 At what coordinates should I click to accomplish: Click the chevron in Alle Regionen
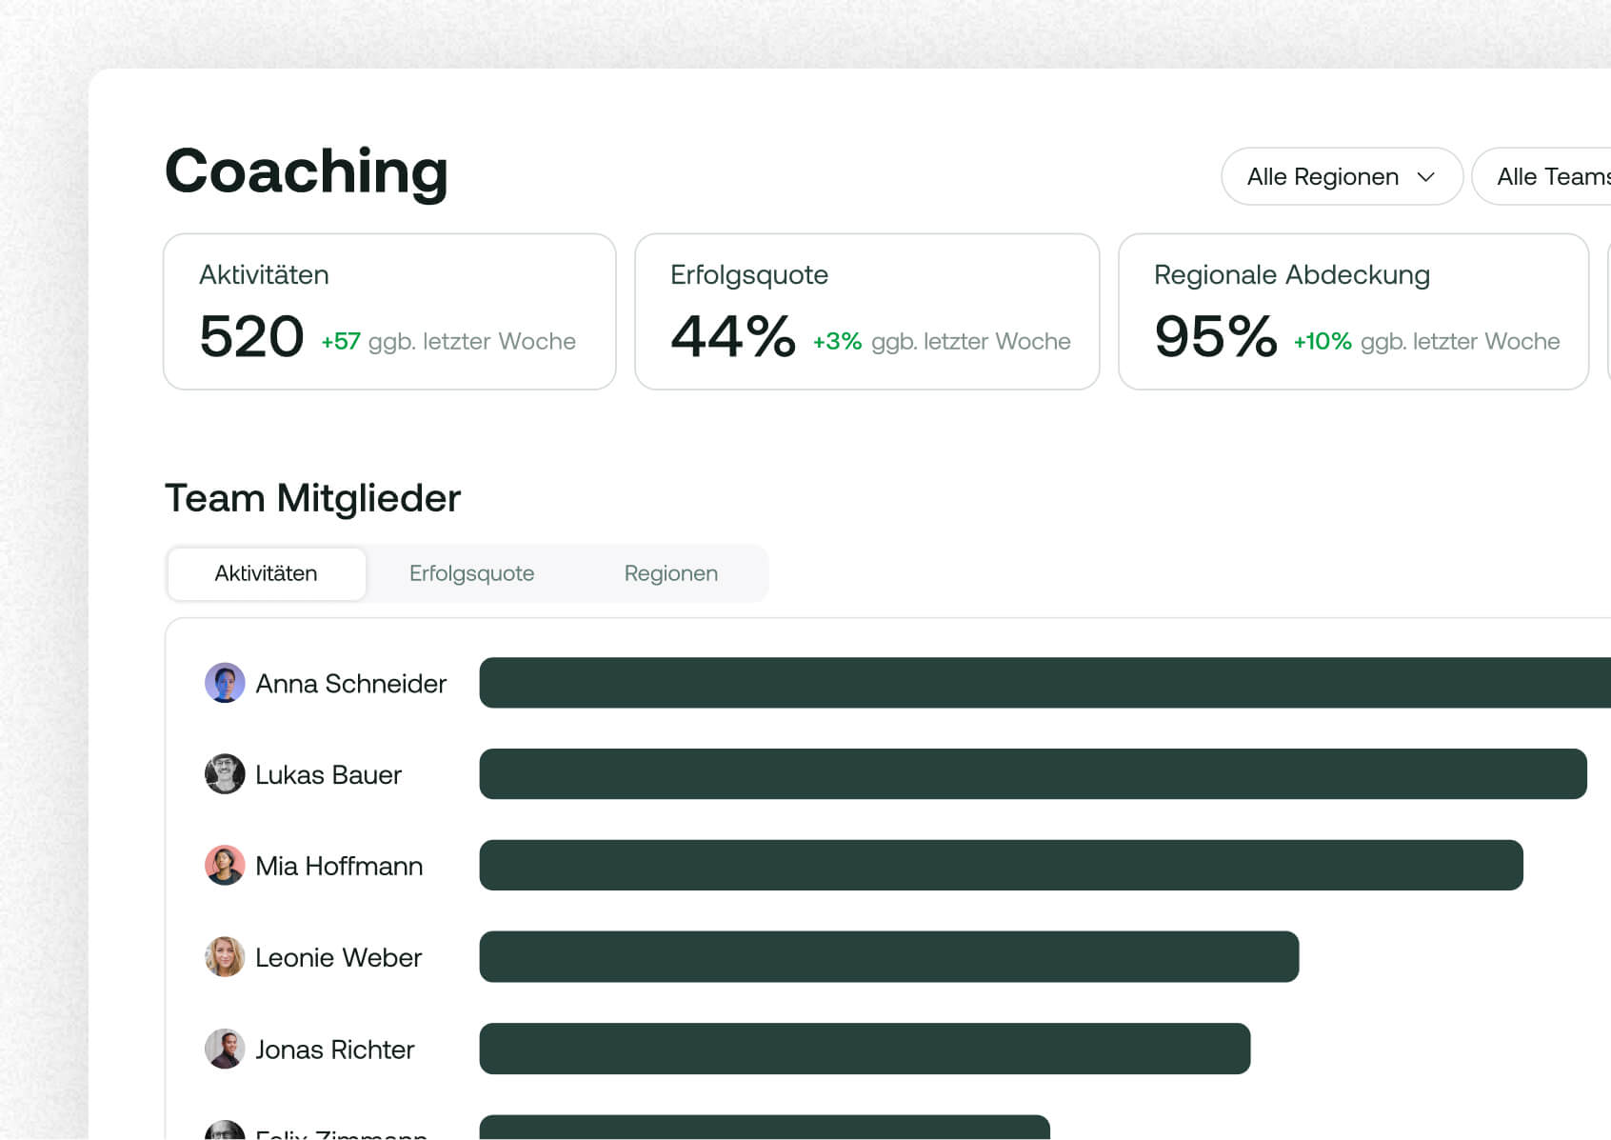point(1425,177)
